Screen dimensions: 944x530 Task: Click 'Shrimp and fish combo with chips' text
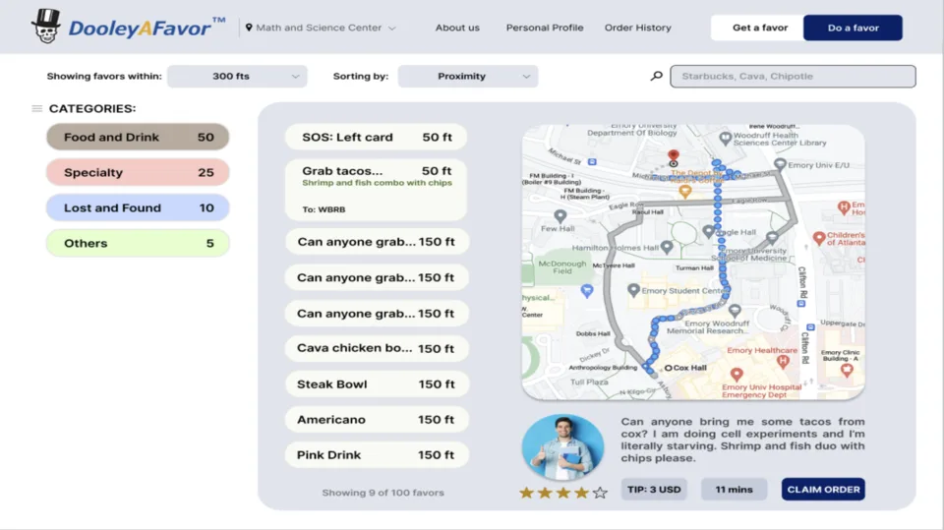click(x=377, y=183)
